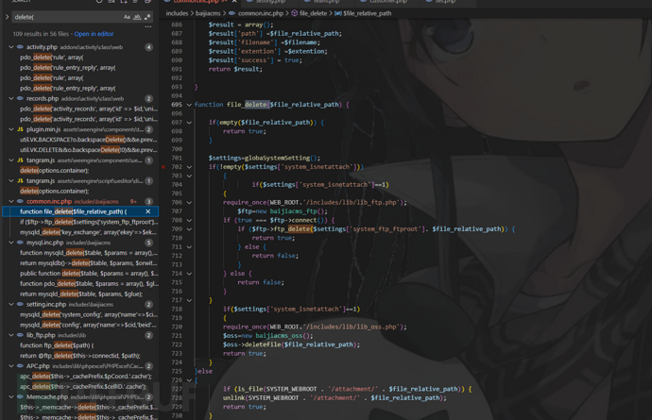This screenshot has width=652, height=420.
Task: Collapse setting.inc.php search results
Action: (11, 304)
